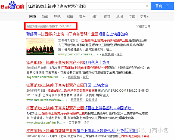Viewport: 174px width, 139px height.
Task: Open the www.srzc.com/news result URL
Action: (x=45, y=100)
